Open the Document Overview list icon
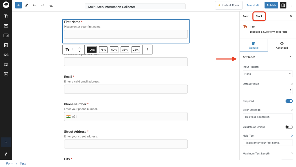296x167 pixels. click(51, 5)
